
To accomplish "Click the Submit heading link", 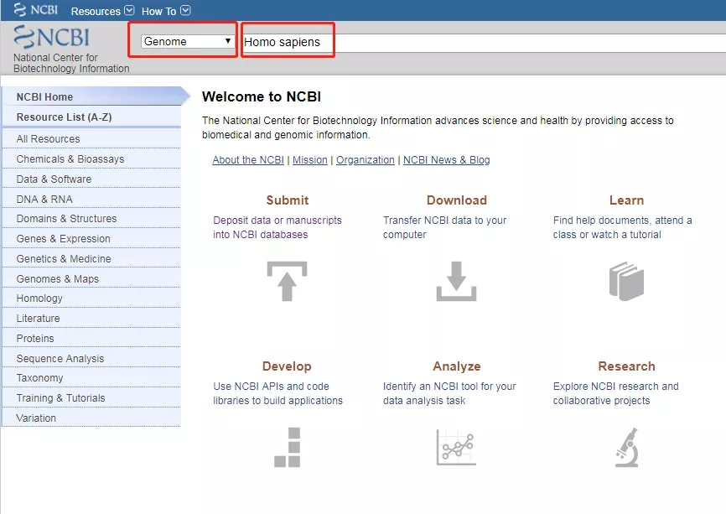I will coord(287,200).
